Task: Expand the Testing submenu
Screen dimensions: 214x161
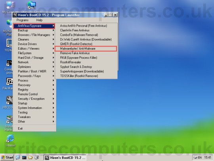Action: [34, 113]
